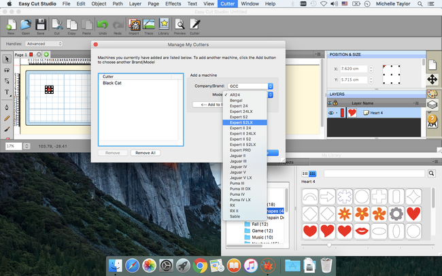The width and height of the screenshot is (442, 276).
Task: Open the Music (10) library folder
Action: (259, 237)
